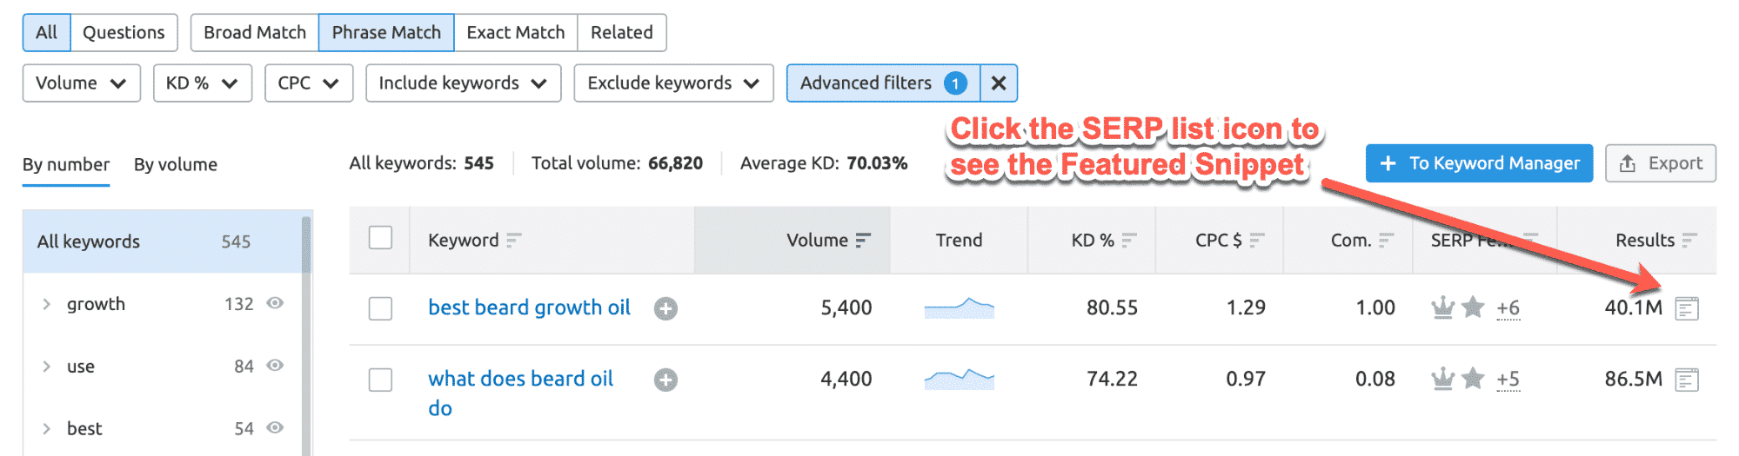Check the best beard growth oil row checkbox

click(x=380, y=308)
